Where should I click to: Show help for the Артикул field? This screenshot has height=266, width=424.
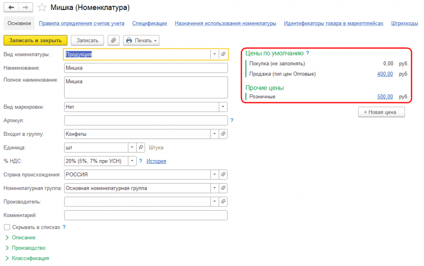[232, 120]
